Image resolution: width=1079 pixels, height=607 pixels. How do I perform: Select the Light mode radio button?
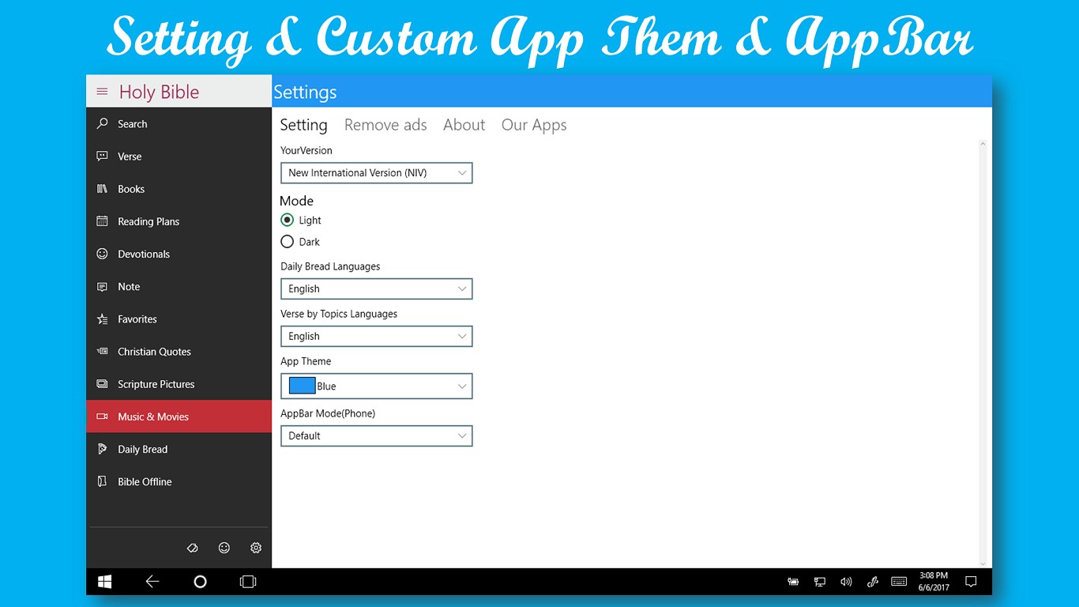point(288,221)
